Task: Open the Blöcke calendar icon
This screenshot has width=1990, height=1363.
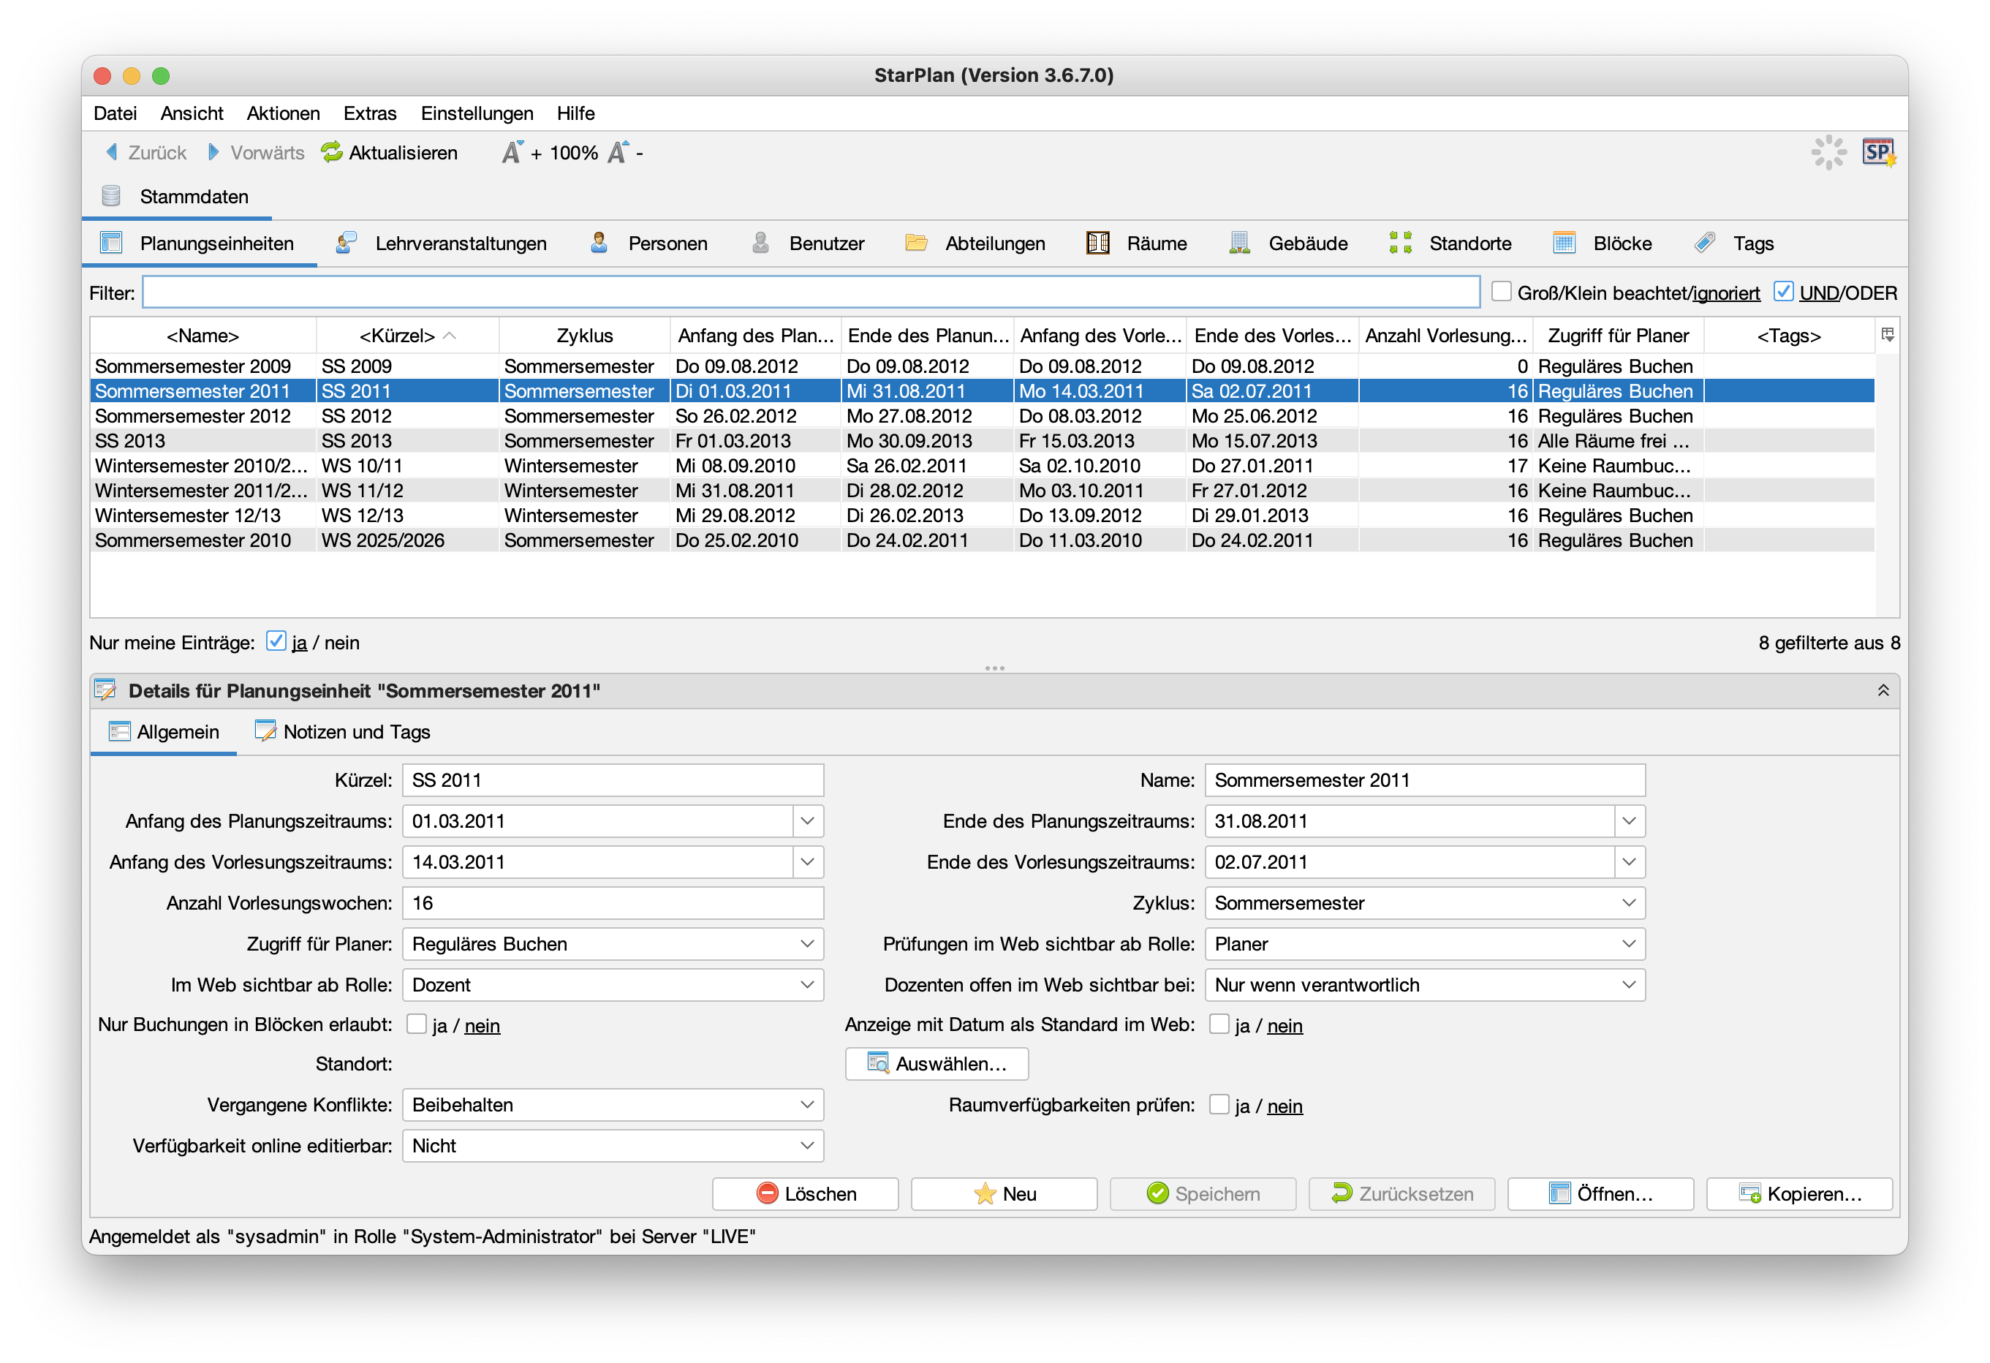Action: [x=1564, y=243]
